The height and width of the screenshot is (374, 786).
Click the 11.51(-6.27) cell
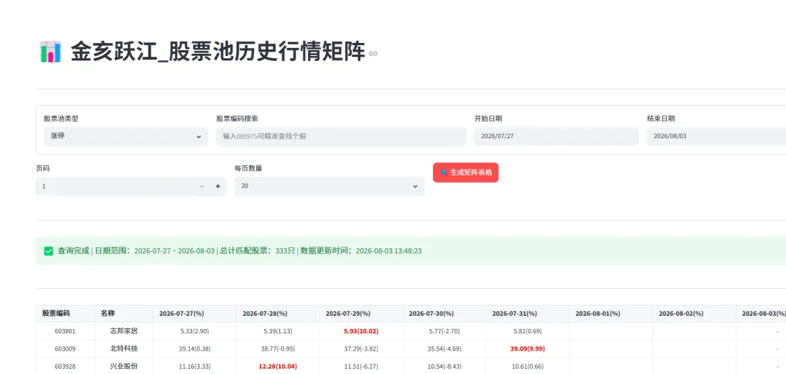tap(361, 367)
